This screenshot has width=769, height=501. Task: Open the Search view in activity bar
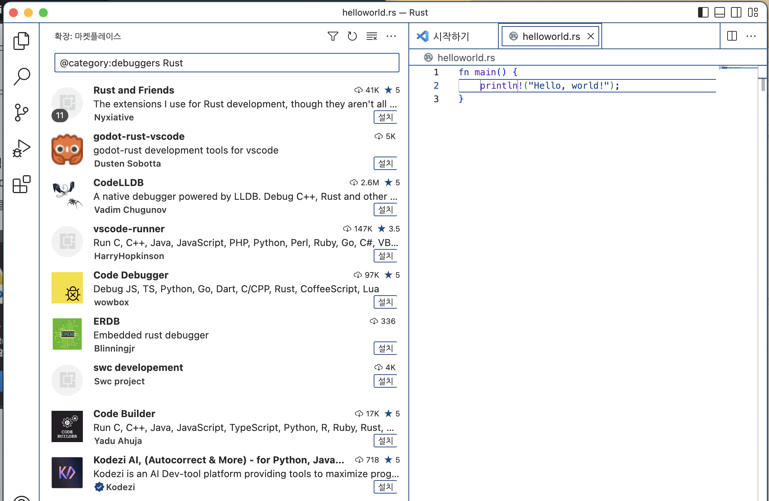(x=21, y=76)
